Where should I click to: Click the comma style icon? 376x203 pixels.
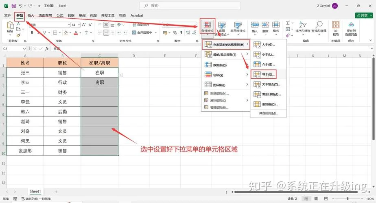point(181,32)
